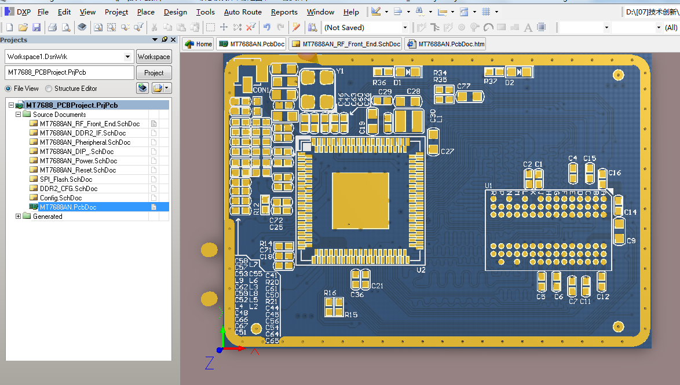Click the rubber stamp paste icon
Image resolution: width=680 pixels, height=385 pixels.
coord(195,27)
